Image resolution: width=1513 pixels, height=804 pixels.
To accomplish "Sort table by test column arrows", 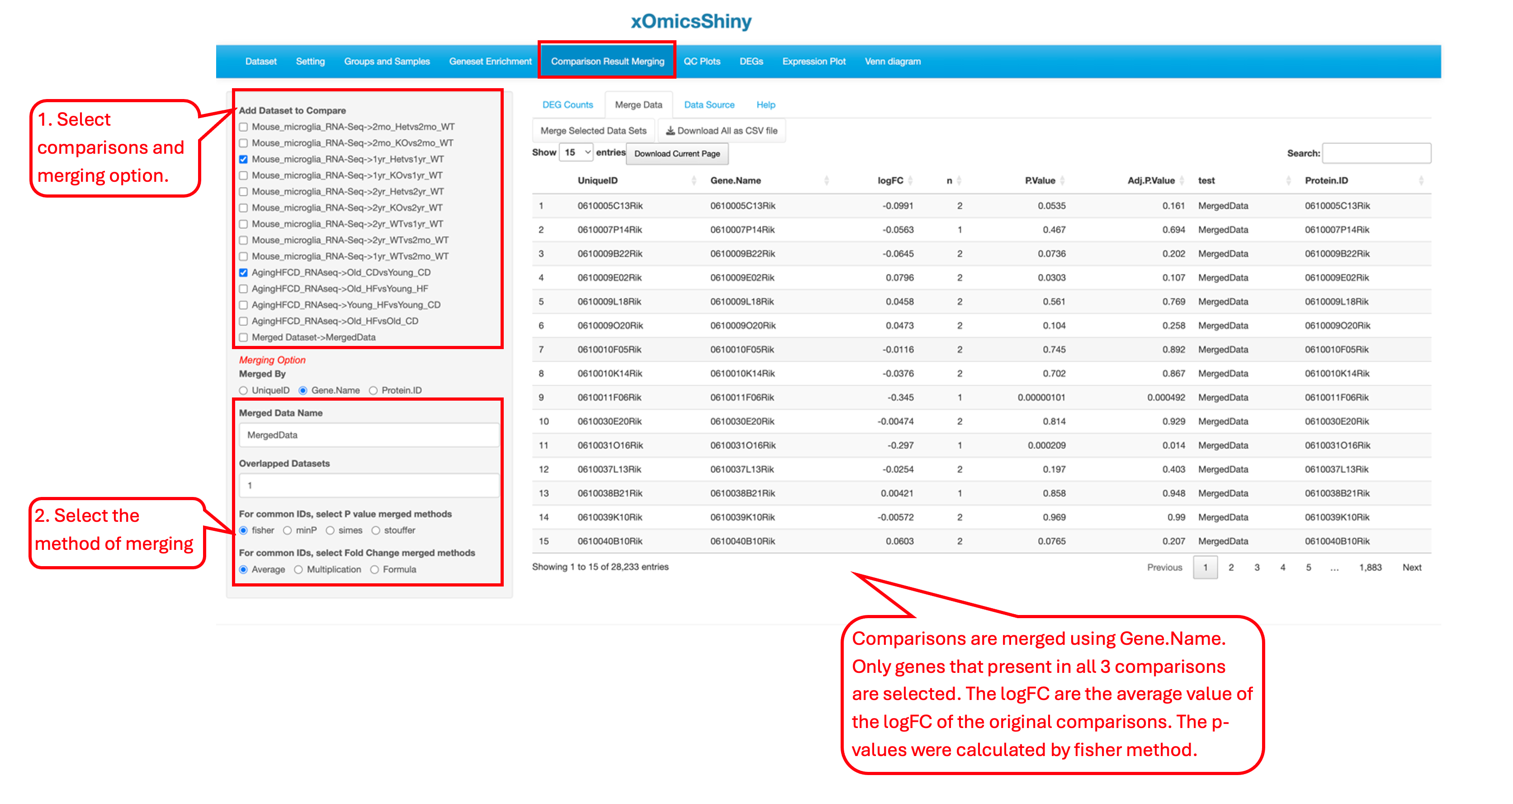I will click(1288, 180).
